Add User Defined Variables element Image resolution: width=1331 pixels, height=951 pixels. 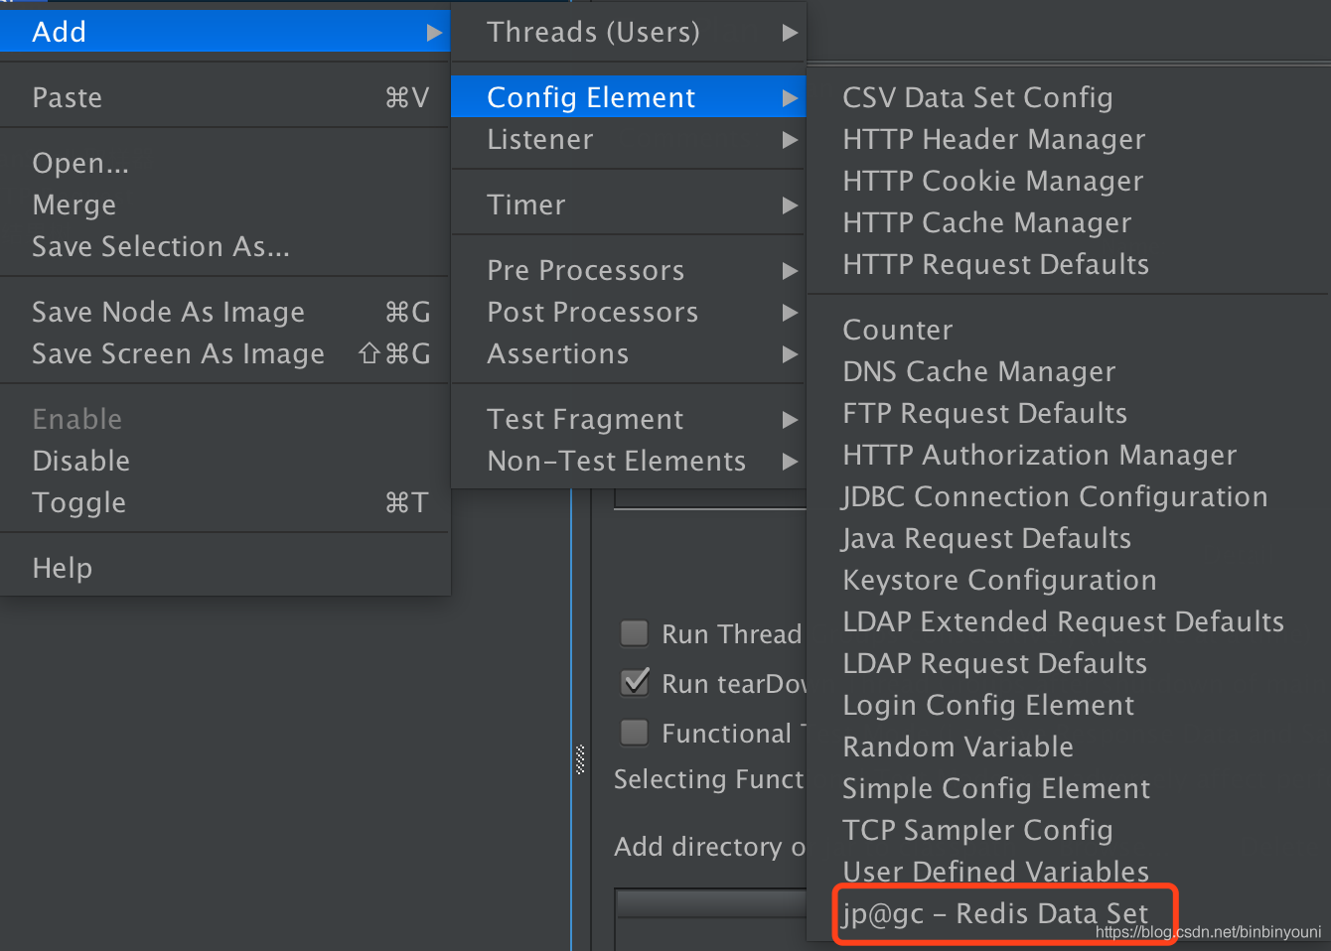(1069, 872)
